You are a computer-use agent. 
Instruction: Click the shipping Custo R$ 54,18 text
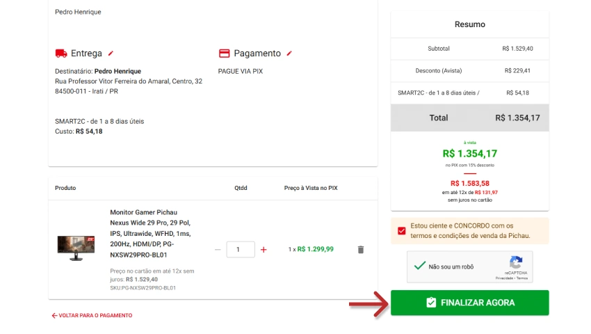tap(79, 132)
